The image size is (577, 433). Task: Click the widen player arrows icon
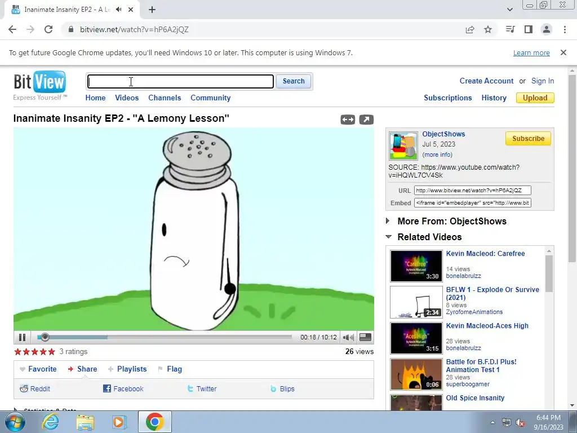(348, 120)
